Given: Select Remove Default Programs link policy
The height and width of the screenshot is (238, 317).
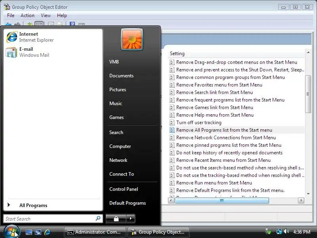Looking at the screenshot, I should [230, 190].
